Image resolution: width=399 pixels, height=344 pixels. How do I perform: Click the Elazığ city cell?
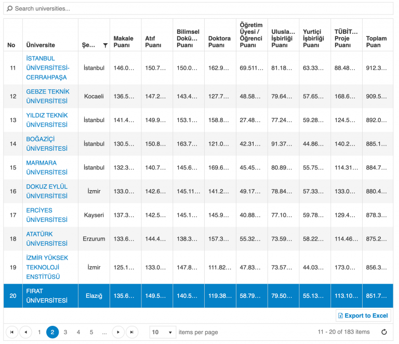(x=94, y=296)
